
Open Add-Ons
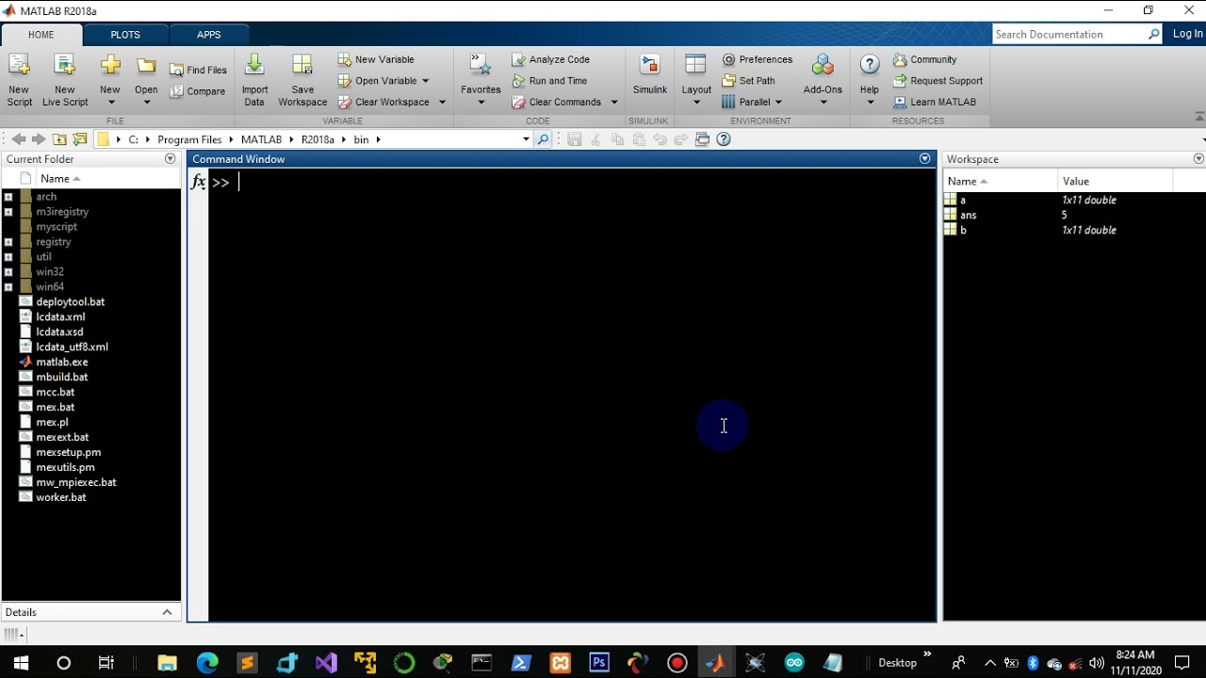point(823,80)
